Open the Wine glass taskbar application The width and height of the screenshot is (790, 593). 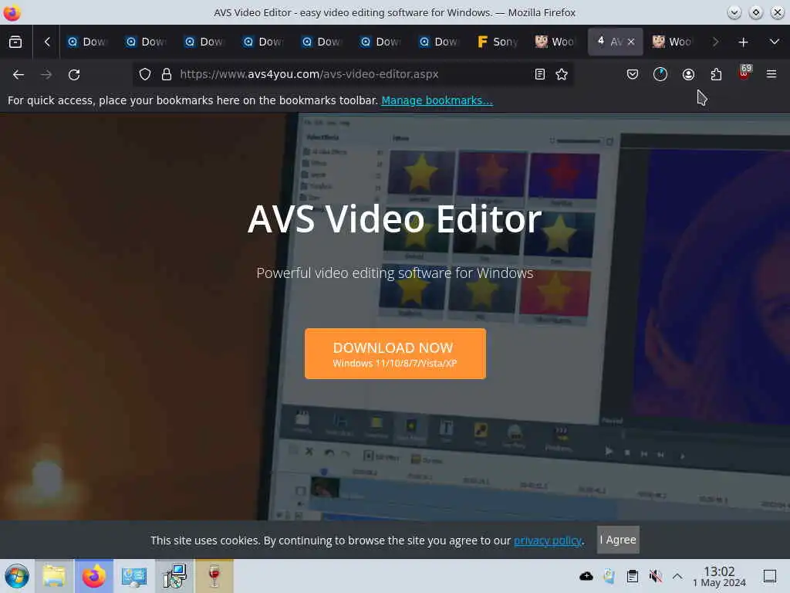pos(214,576)
